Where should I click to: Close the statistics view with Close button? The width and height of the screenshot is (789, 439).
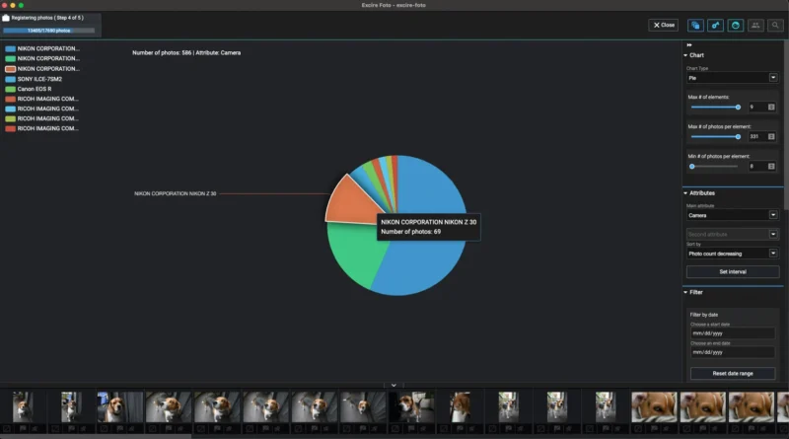coord(663,26)
